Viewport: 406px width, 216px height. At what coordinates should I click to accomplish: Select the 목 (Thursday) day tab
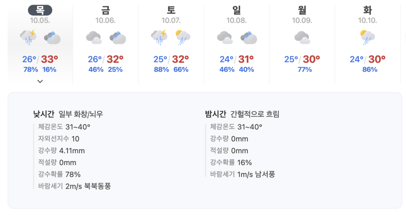tap(40, 11)
